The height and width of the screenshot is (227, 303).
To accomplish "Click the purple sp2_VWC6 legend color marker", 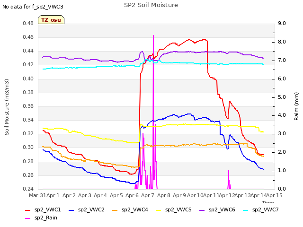I will pyautogui.click(x=202, y=210).
